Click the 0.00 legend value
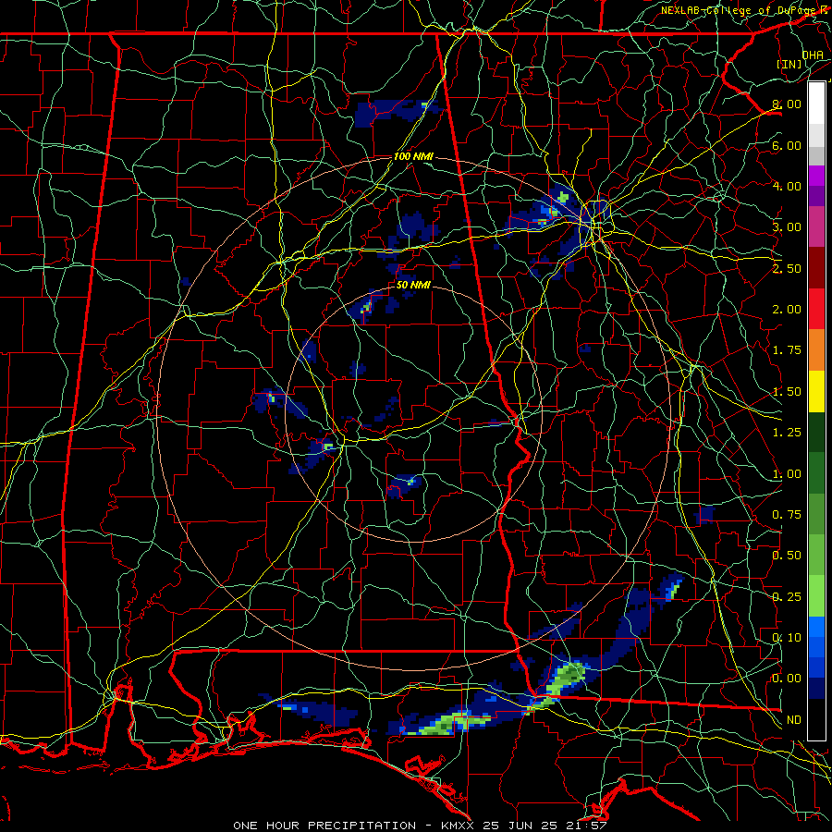This screenshot has width=832, height=832. click(x=787, y=679)
